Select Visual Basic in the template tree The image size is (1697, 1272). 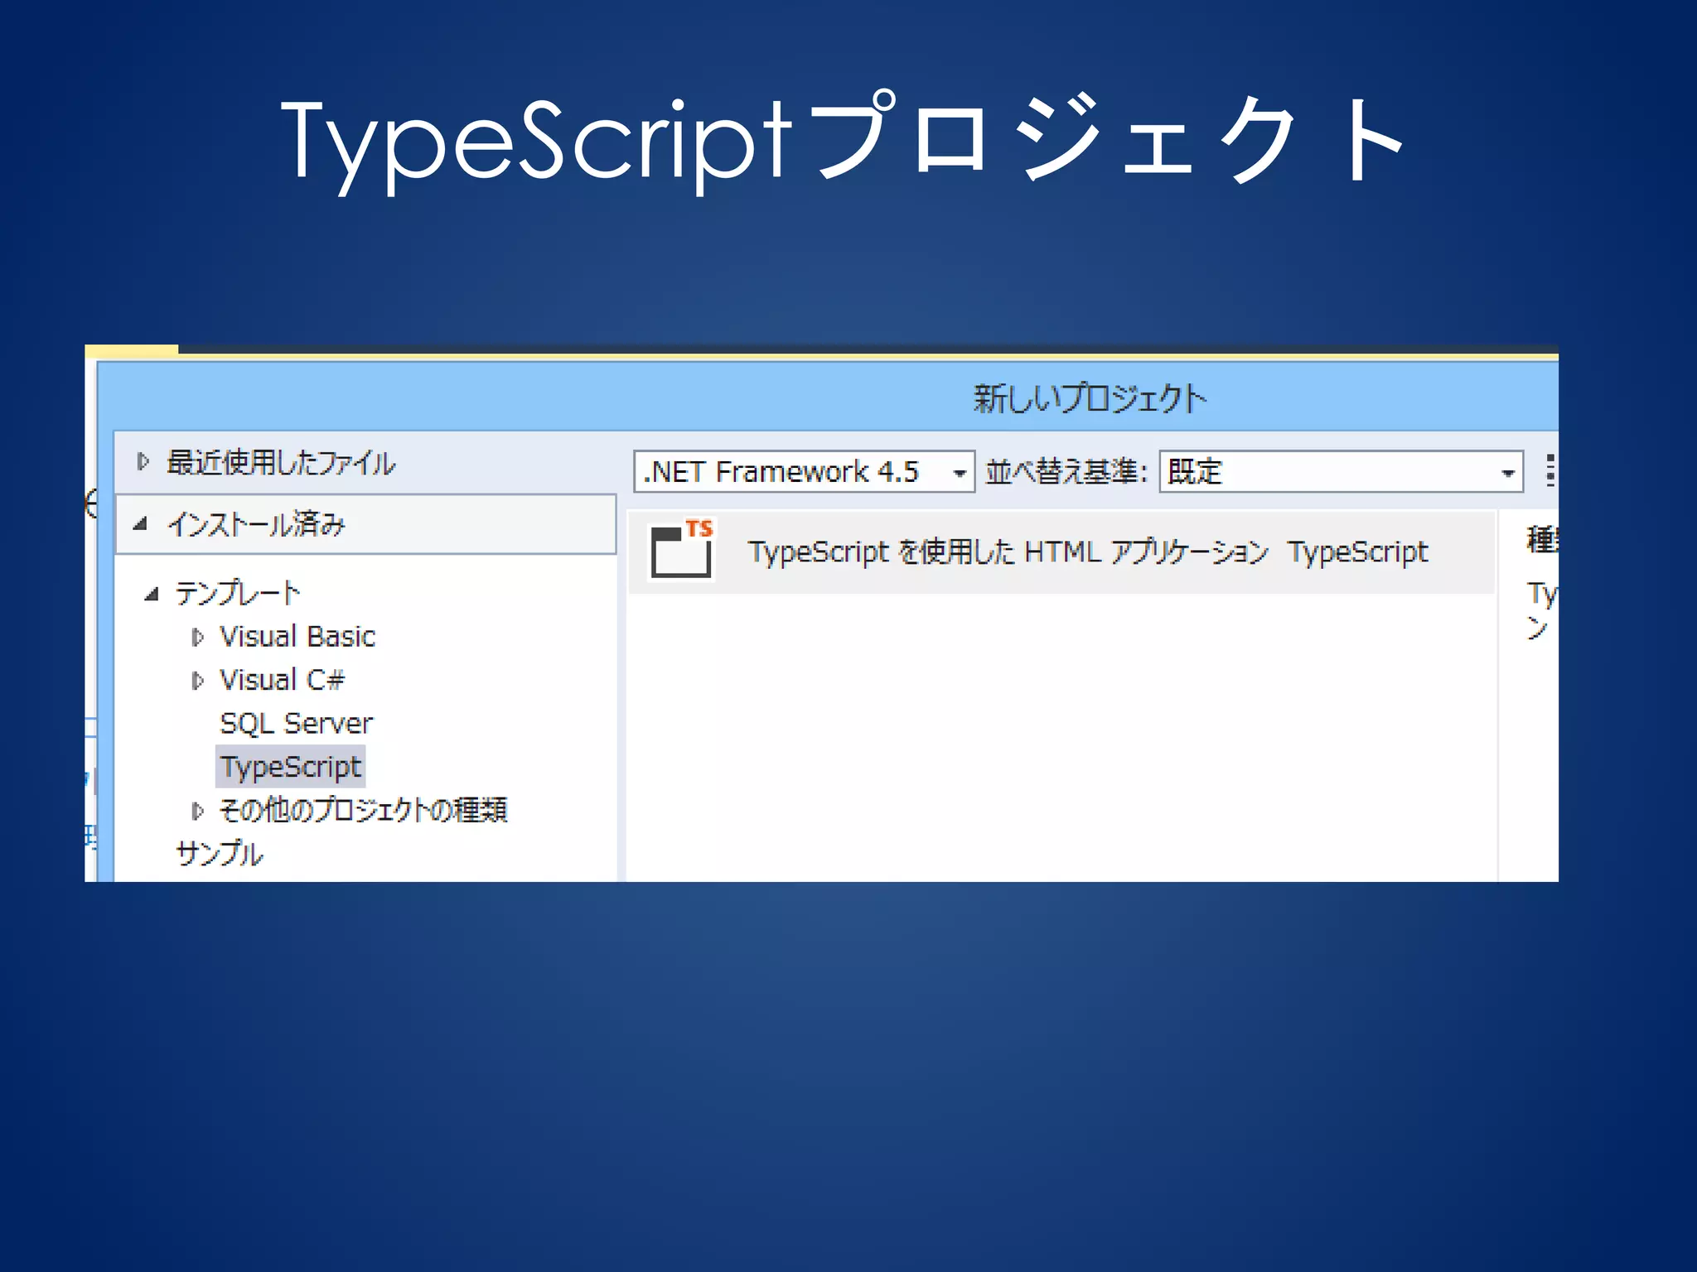click(297, 636)
